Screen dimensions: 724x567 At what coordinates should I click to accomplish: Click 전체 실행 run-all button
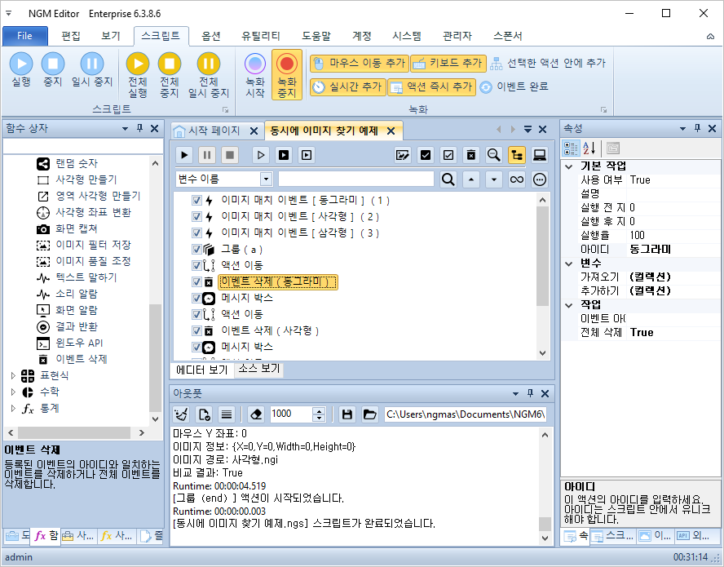click(138, 75)
